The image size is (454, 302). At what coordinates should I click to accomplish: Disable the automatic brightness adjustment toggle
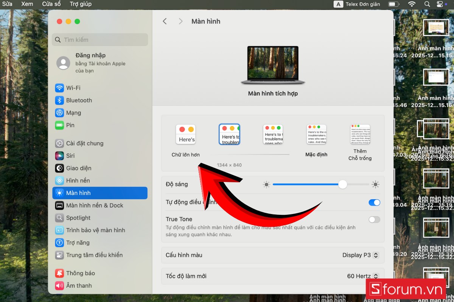click(374, 202)
